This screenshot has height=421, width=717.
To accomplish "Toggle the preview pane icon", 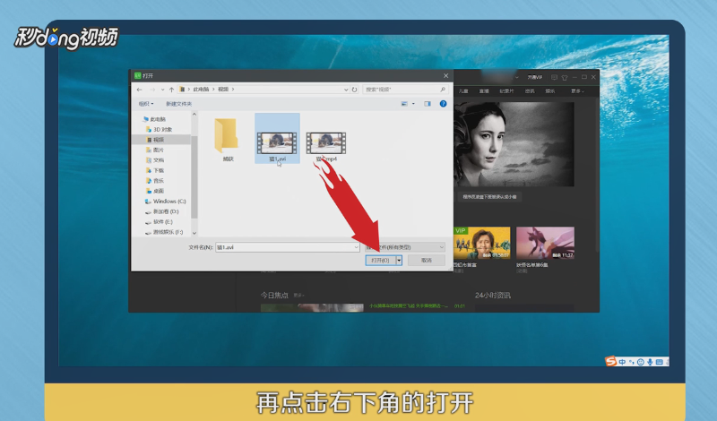I will [428, 104].
